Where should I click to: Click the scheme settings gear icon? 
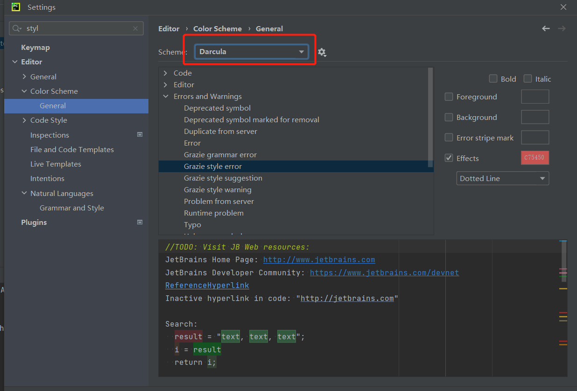click(x=322, y=52)
